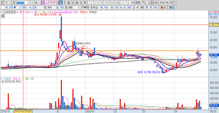This screenshot has width=219, height=113.
Task: Click the 지지선 support line legend label
Action: tap(93, 12)
